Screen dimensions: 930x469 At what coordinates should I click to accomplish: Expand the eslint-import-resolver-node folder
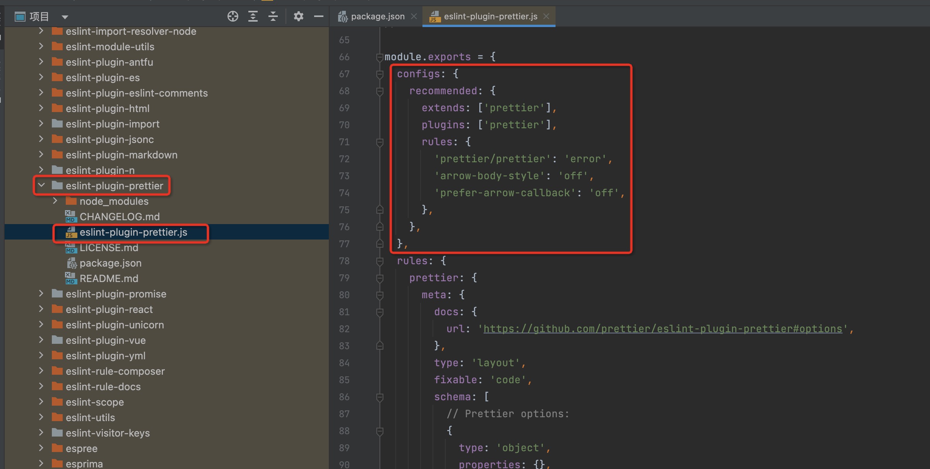[x=41, y=31]
